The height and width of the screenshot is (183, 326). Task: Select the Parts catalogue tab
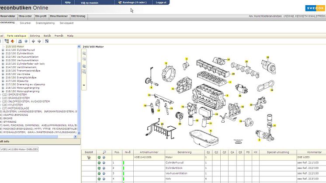(17, 36)
